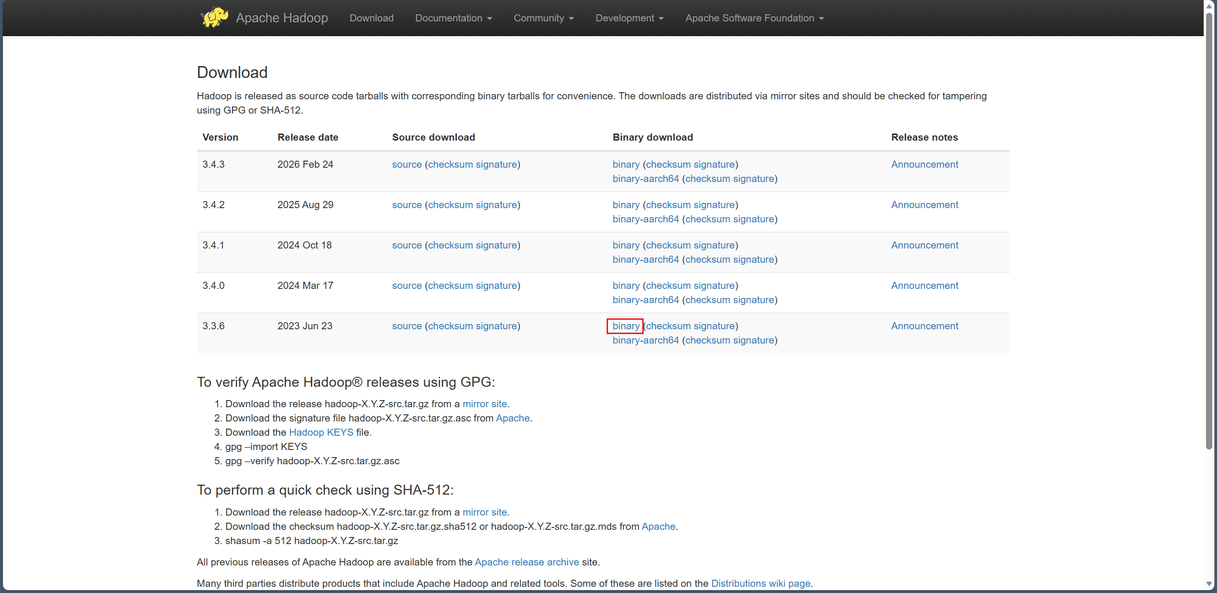Open the Hadoop KEYS file link

click(x=321, y=432)
